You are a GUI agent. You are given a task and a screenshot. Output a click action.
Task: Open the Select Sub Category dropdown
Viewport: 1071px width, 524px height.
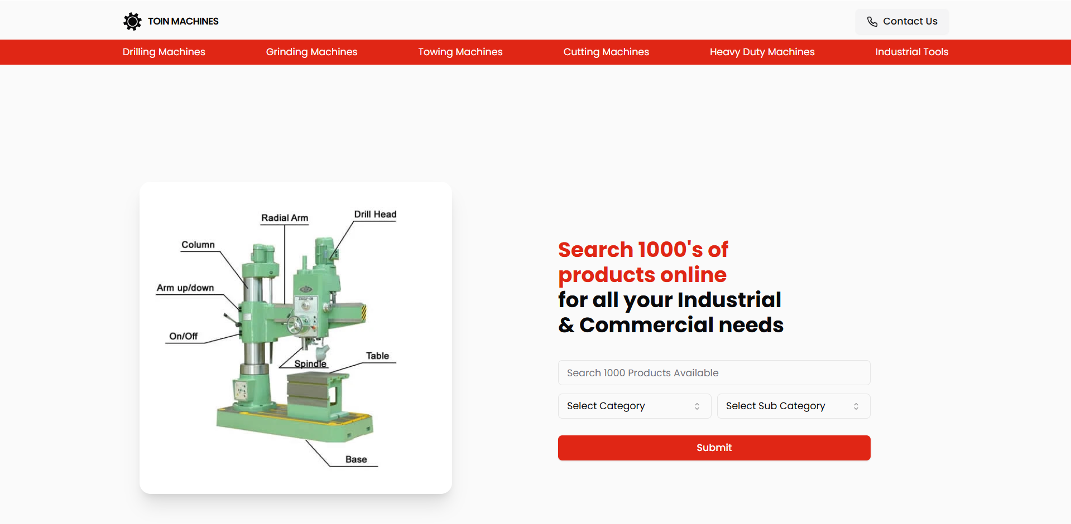pos(793,406)
